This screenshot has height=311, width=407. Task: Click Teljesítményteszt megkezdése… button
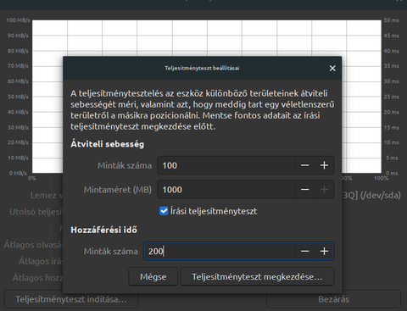point(257,276)
